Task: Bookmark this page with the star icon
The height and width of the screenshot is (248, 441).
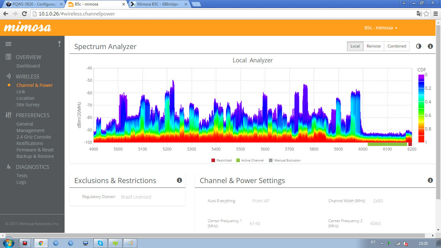Action: (x=426, y=14)
